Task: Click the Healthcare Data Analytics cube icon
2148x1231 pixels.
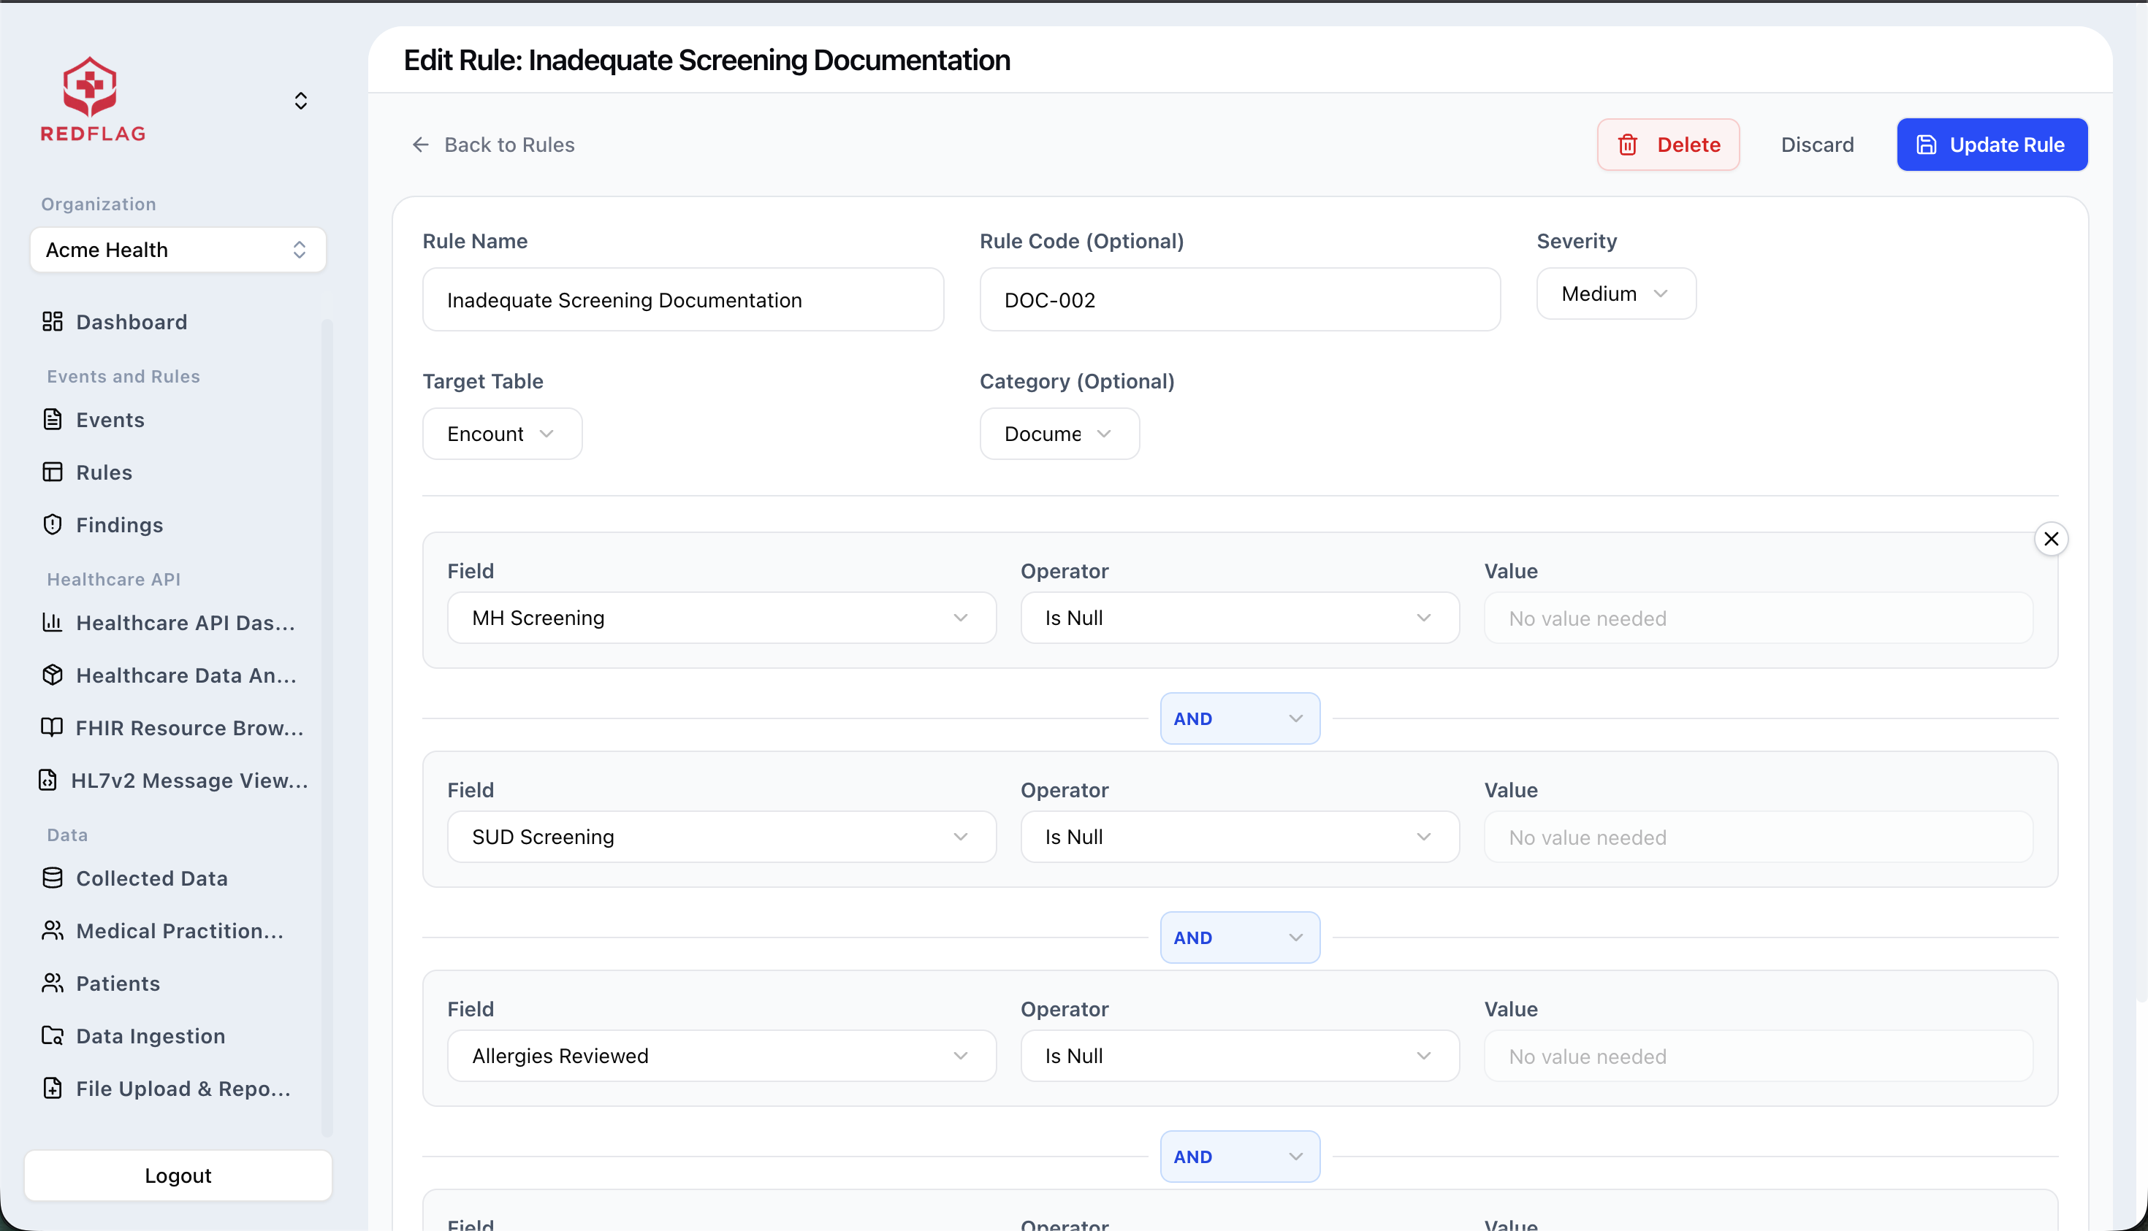Action: [x=53, y=675]
